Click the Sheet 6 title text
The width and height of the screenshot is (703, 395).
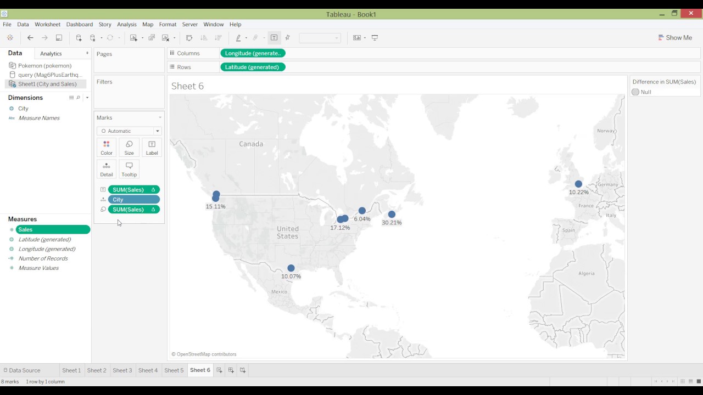click(x=187, y=86)
